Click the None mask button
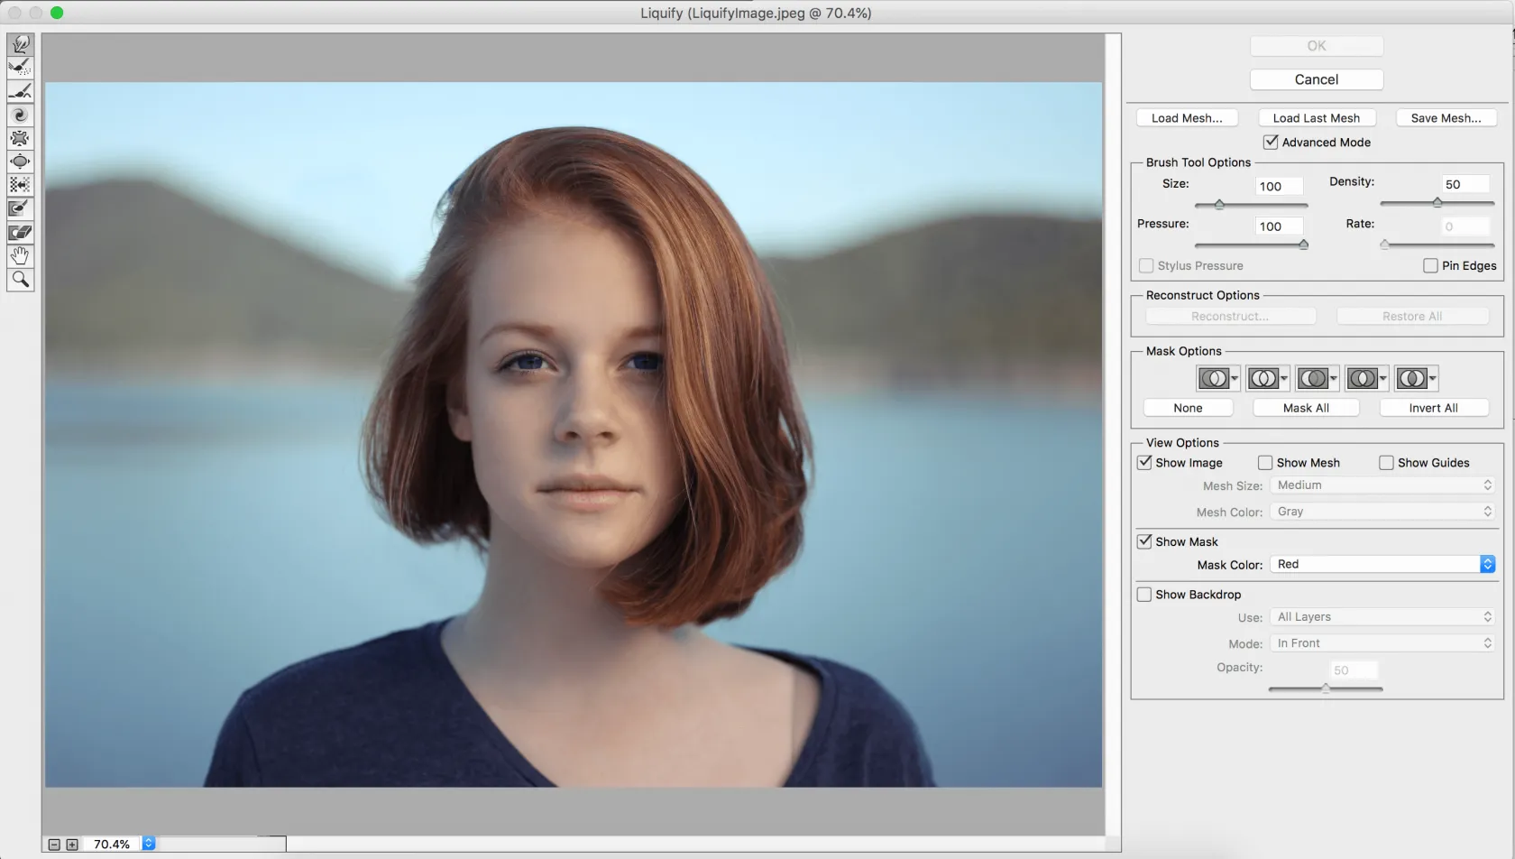The height and width of the screenshot is (859, 1515). (x=1188, y=408)
